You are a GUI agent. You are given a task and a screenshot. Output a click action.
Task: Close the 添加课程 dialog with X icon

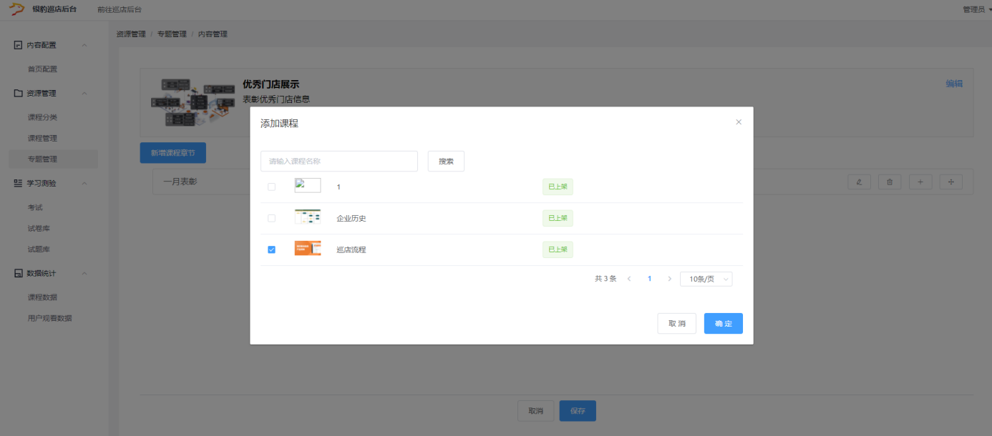(739, 122)
